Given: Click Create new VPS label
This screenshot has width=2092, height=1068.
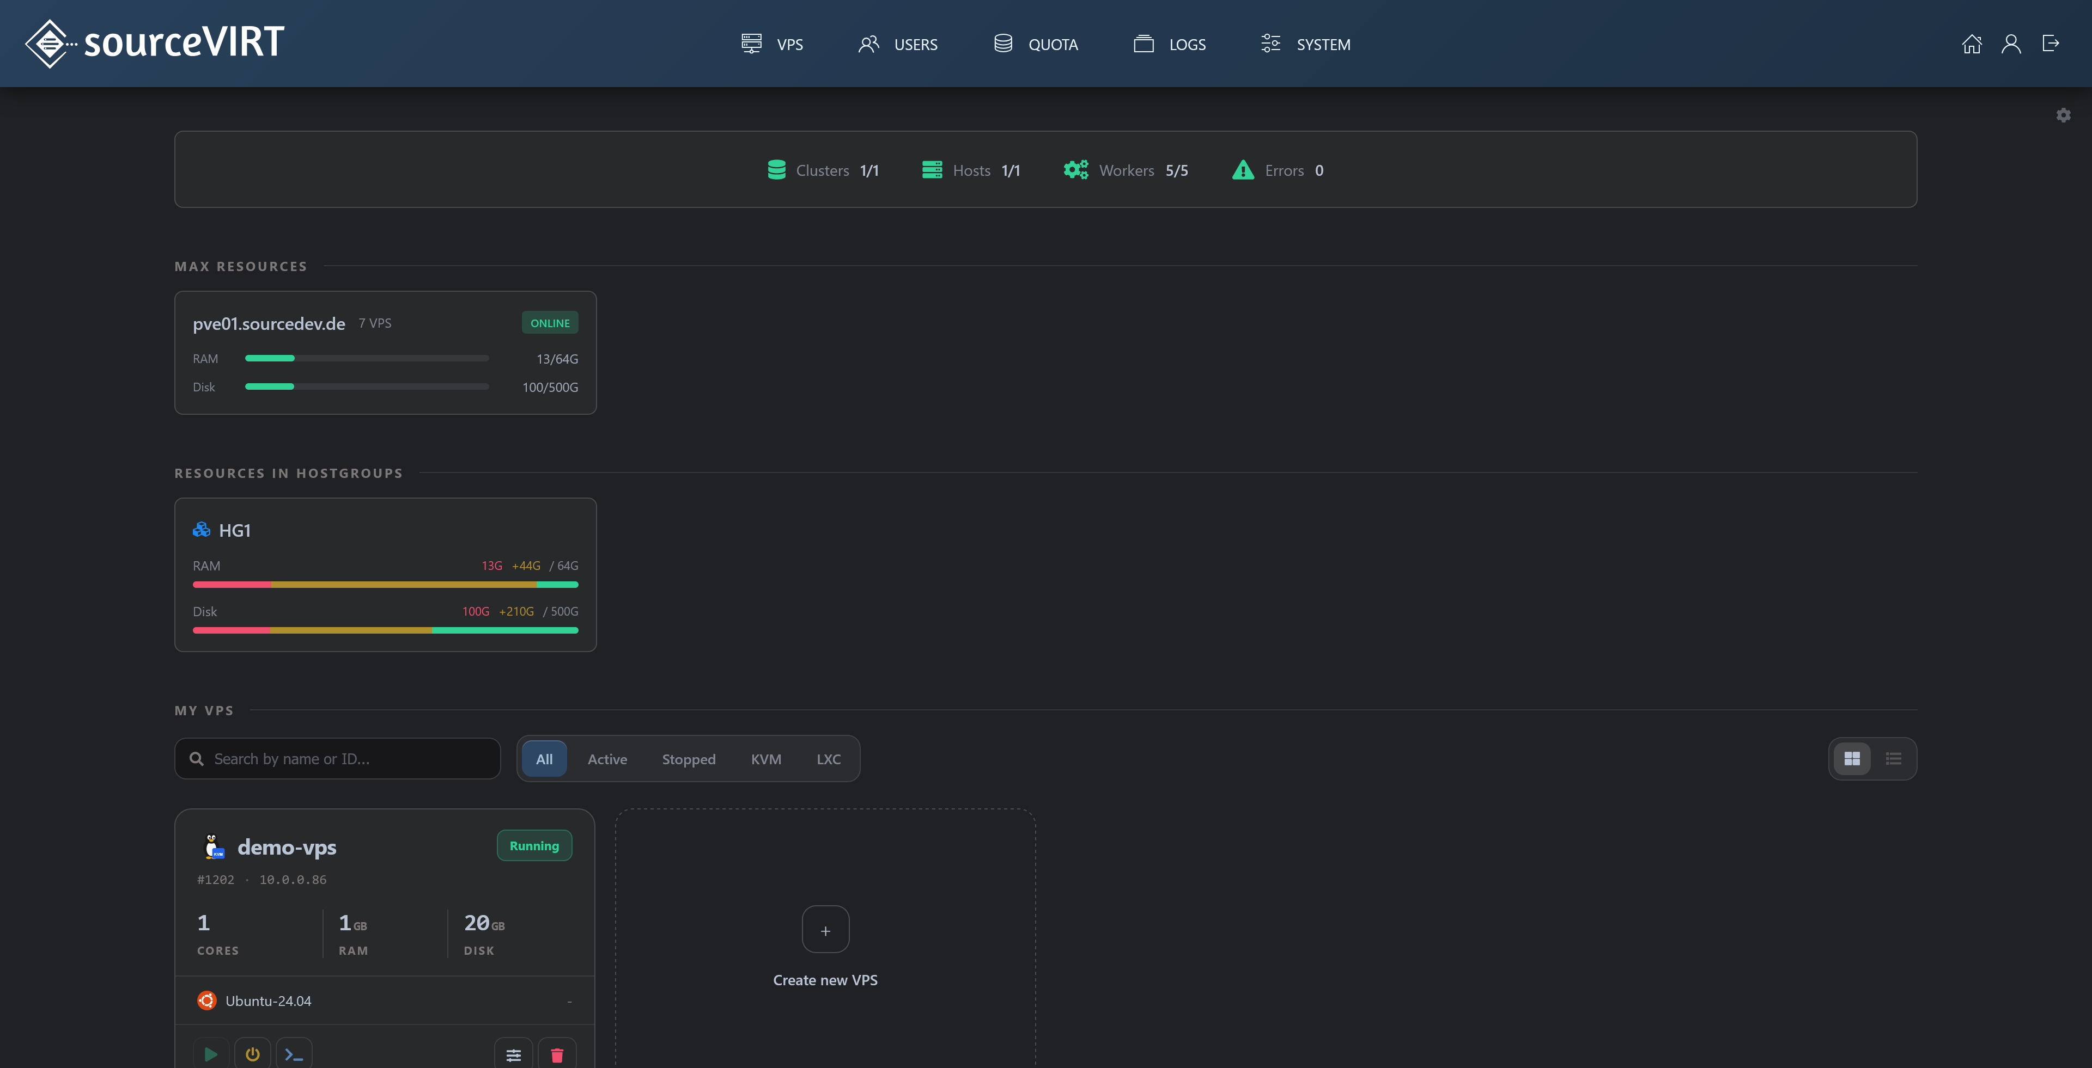Looking at the screenshot, I should click(x=825, y=979).
